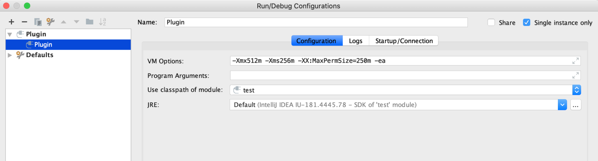Copy the selected configuration
This screenshot has width=598, height=161.
tap(38, 22)
